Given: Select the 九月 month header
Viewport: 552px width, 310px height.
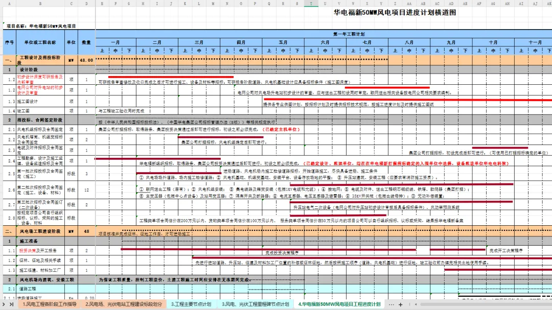Looking at the screenshot, I should (x=451, y=42).
